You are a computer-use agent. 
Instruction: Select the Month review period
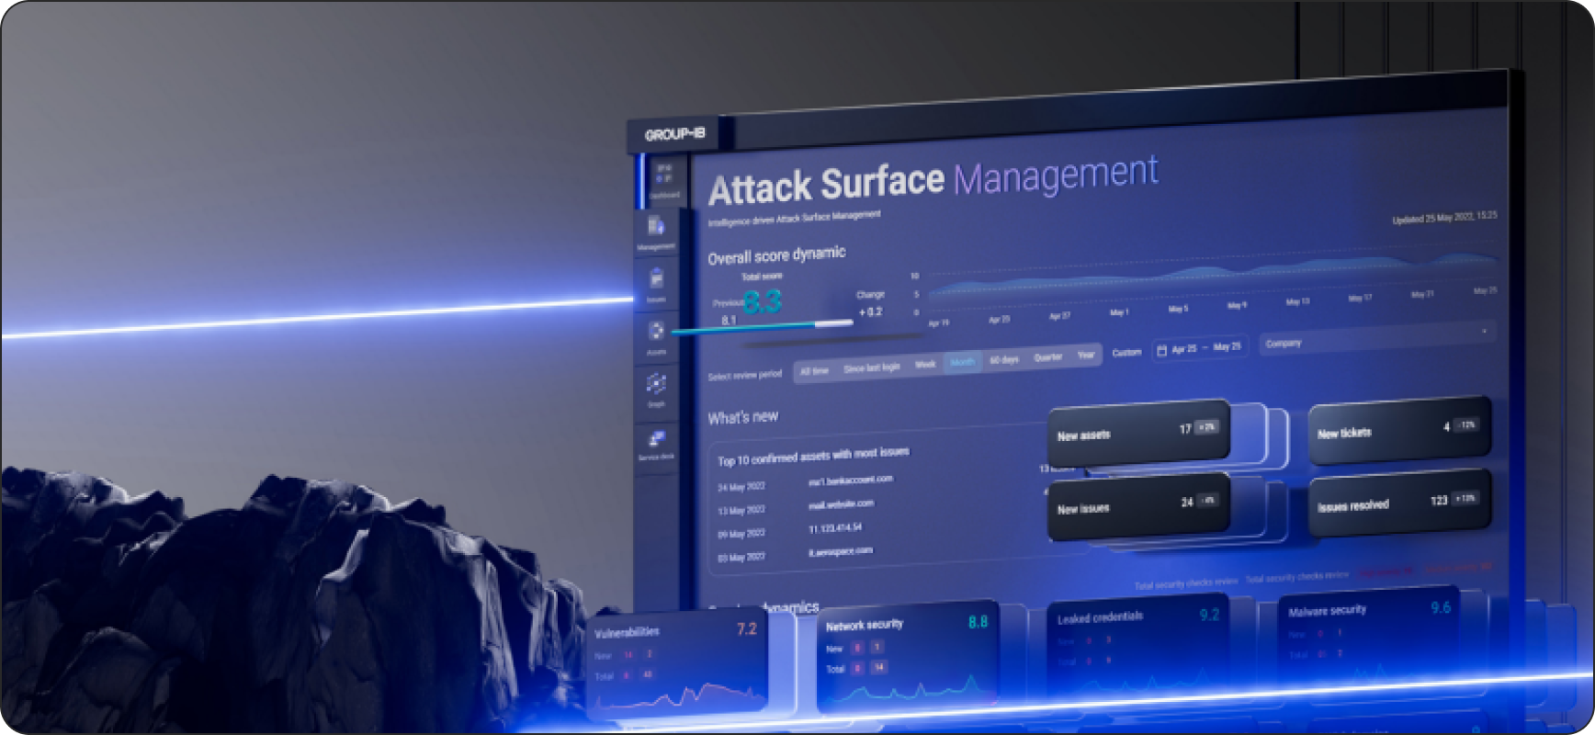pyautogui.click(x=962, y=362)
